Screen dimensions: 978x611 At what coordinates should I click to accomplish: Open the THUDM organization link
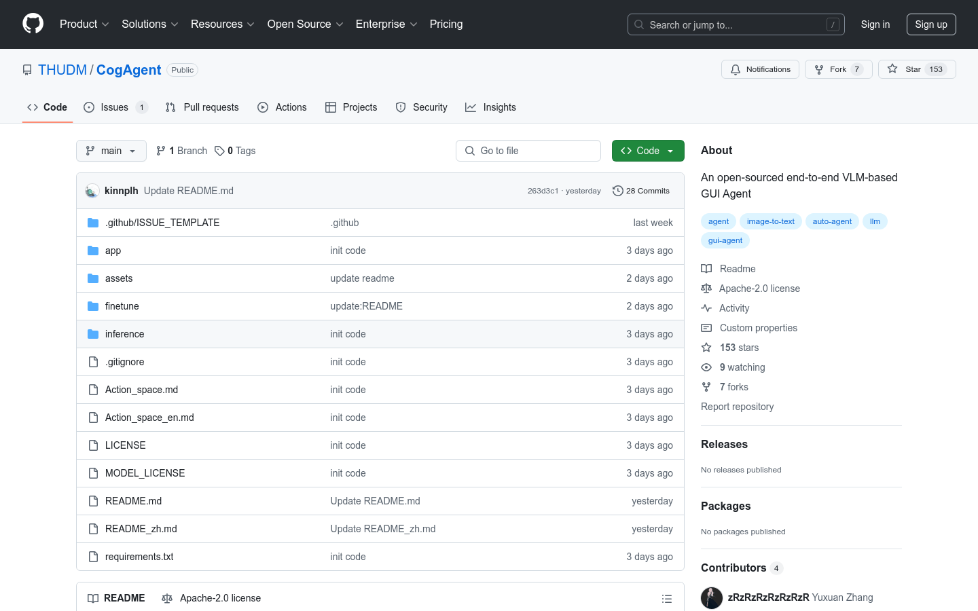click(x=62, y=70)
